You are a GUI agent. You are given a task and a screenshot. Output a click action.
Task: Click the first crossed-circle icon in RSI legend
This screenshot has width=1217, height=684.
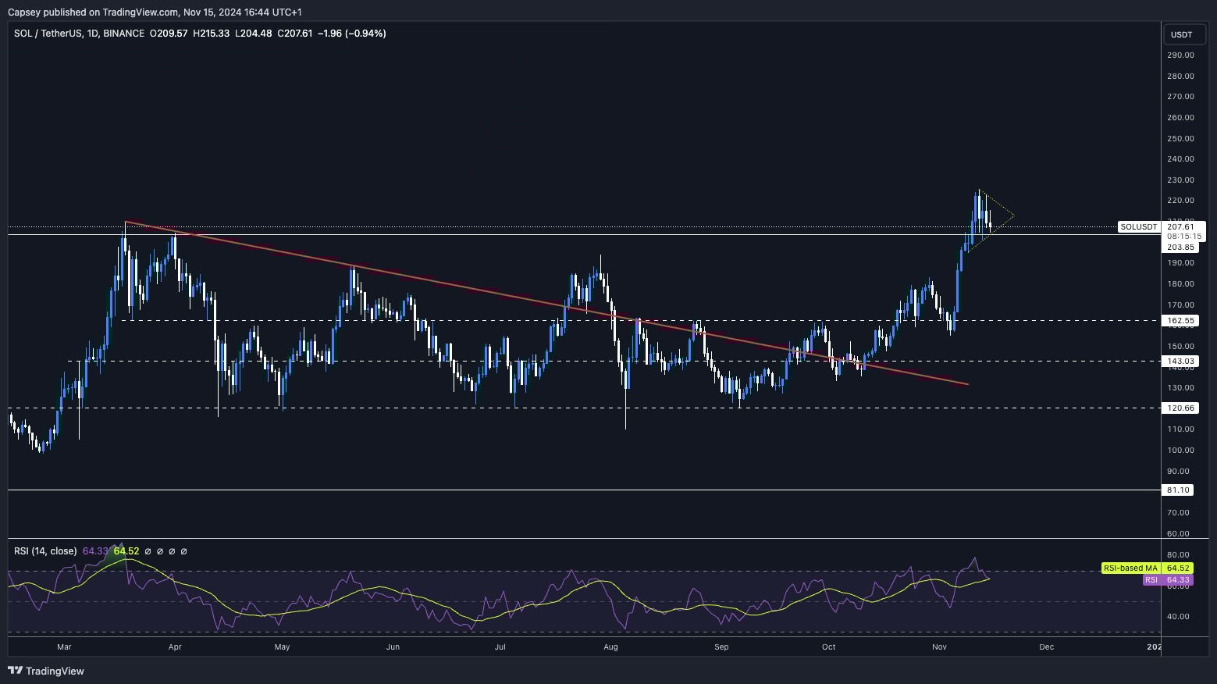(x=148, y=550)
